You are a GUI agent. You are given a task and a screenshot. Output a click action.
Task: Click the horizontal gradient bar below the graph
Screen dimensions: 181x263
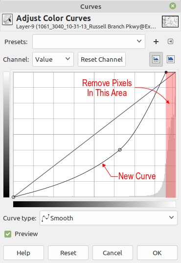(94, 204)
